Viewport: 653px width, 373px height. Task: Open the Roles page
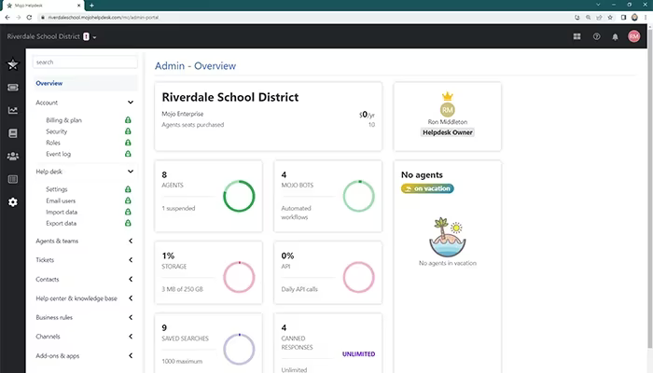53,143
